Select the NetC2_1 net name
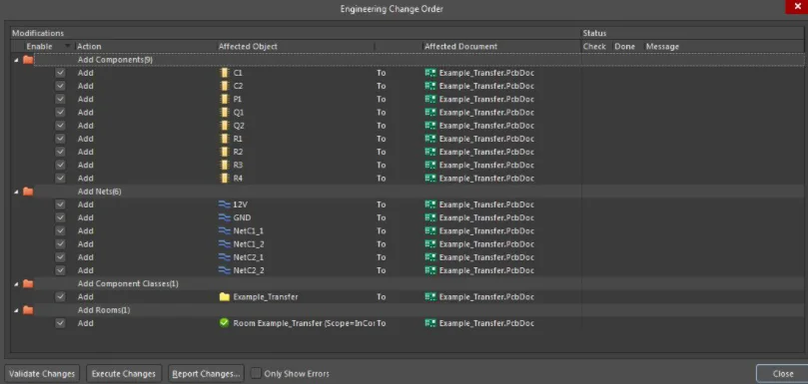The width and height of the screenshot is (808, 384). (249, 257)
